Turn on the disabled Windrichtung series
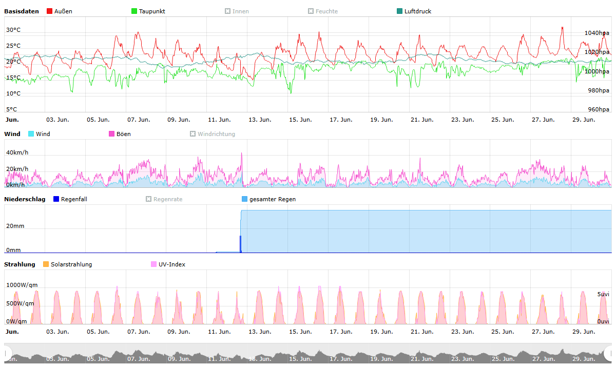The height and width of the screenshot is (385, 616). [x=193, y=134]
